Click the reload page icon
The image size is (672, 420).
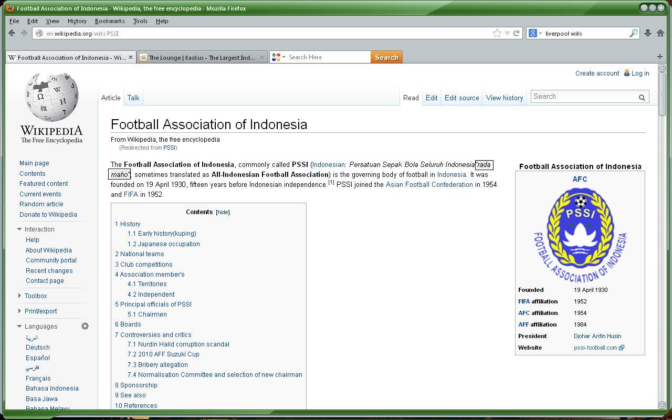pos(517,33)
